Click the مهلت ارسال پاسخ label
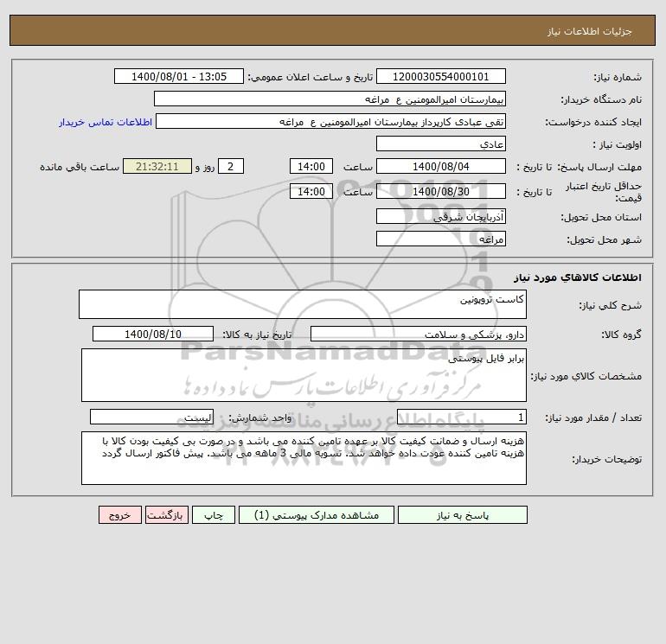The height and width of the screenshot is (644, 666). [599, 167]
